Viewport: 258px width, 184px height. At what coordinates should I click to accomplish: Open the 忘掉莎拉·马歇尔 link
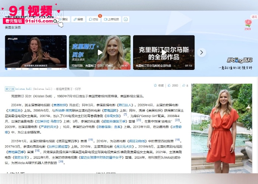[48, 121]
